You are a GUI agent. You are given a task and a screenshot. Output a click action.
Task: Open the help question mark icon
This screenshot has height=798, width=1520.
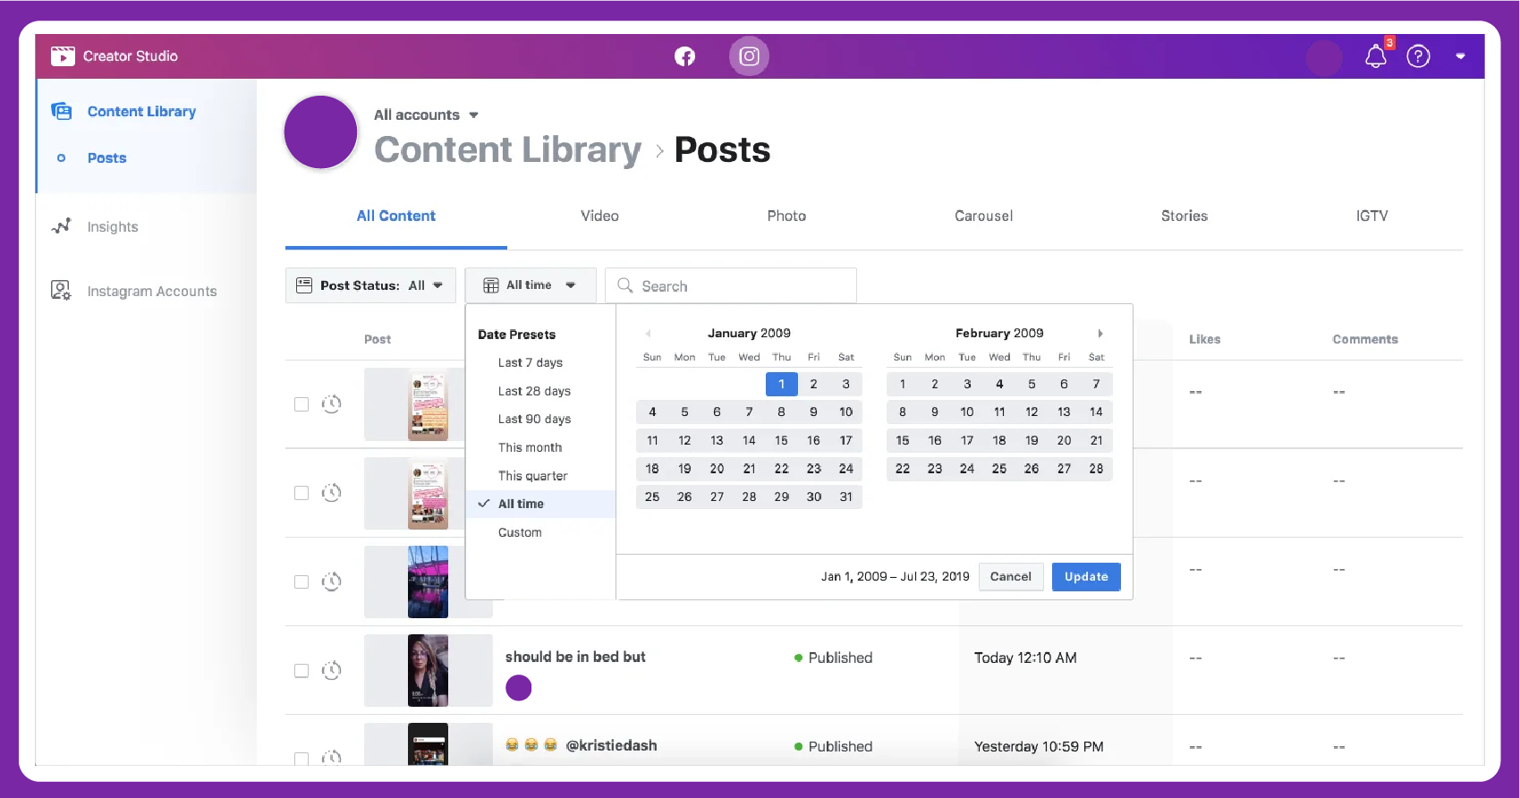pos(1418,56)
